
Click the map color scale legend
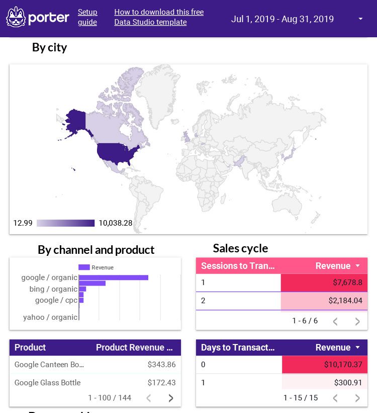(66, 223)
